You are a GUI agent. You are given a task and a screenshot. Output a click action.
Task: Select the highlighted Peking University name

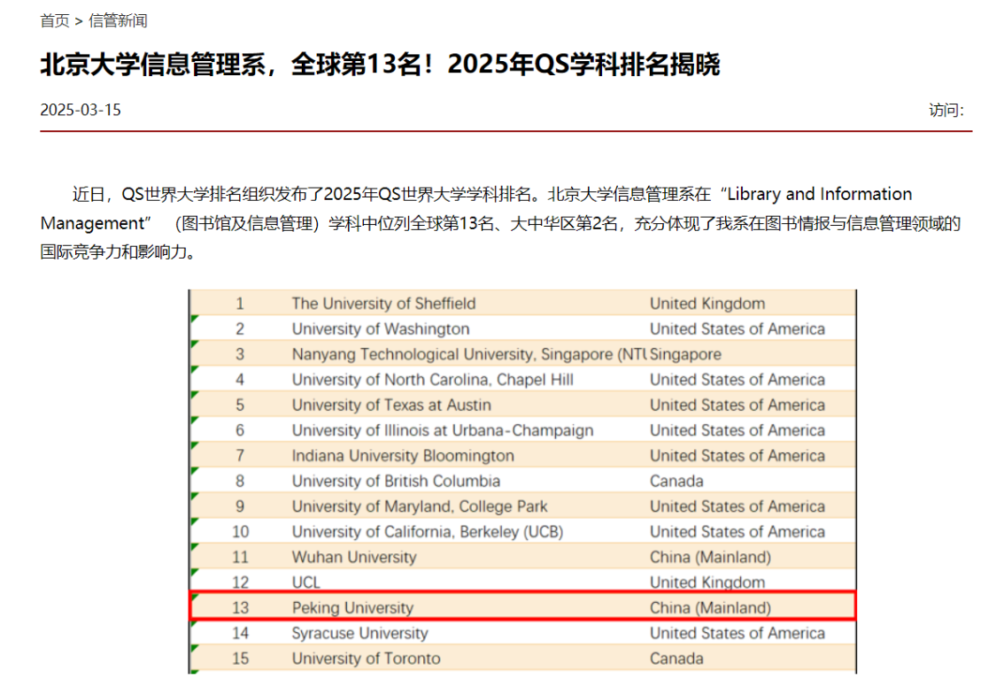tap(352, 608)
